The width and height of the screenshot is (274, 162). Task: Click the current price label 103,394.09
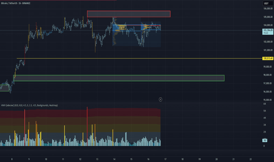268,32
